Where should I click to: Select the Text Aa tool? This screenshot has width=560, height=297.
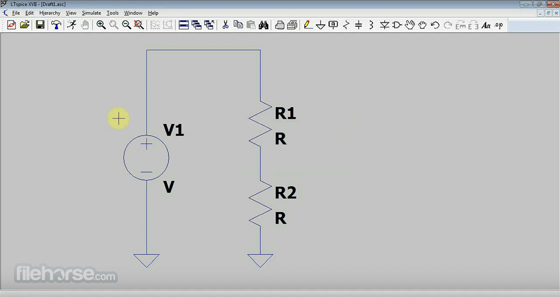click(486, 25)
